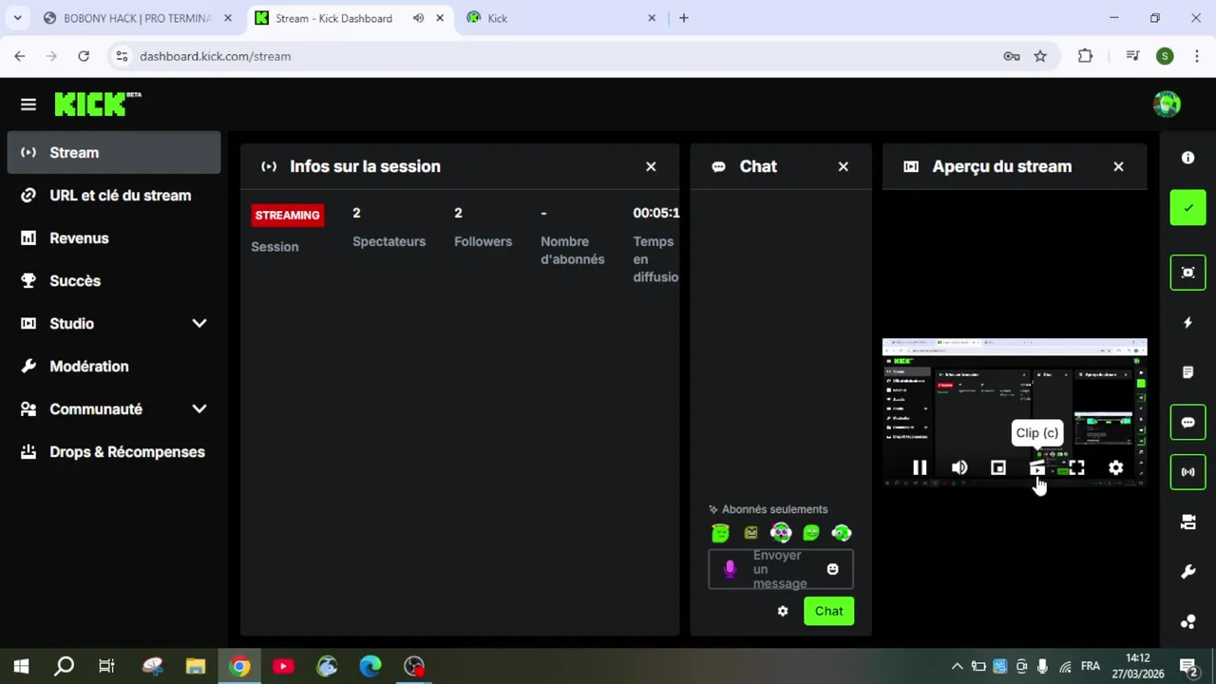Click the info icon in right toolbar
Viewport: 1216px width, 684px height.
(x=1187, y=158)
